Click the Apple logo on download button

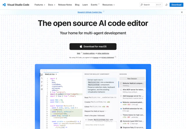(81, 46)
